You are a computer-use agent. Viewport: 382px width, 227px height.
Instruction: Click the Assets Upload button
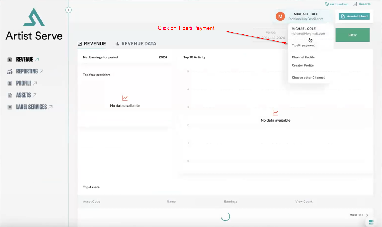[x=354, y=16]
